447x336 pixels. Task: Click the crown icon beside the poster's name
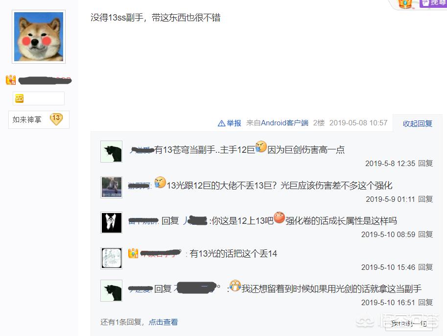[x=11, y=80]
